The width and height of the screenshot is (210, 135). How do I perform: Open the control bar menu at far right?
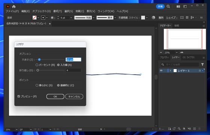coord(201,18)
